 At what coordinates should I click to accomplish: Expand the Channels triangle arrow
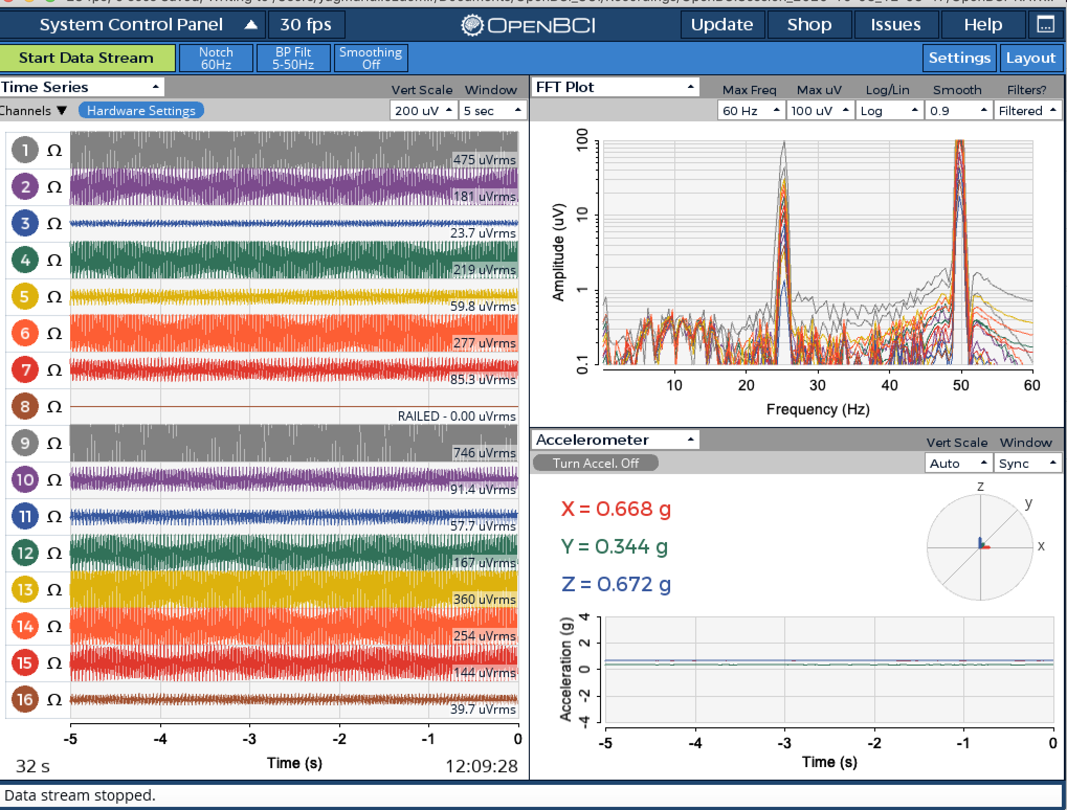(x=62, y=110)
